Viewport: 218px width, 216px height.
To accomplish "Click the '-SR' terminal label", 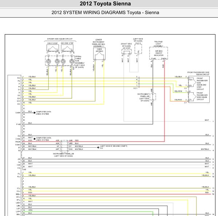I will (19, 159).
